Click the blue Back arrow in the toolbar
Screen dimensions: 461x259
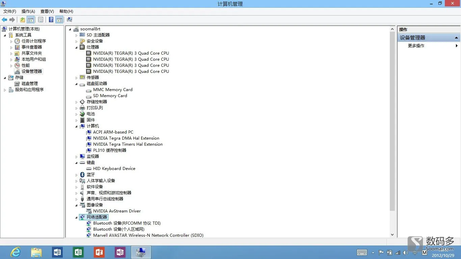[4, 20]
